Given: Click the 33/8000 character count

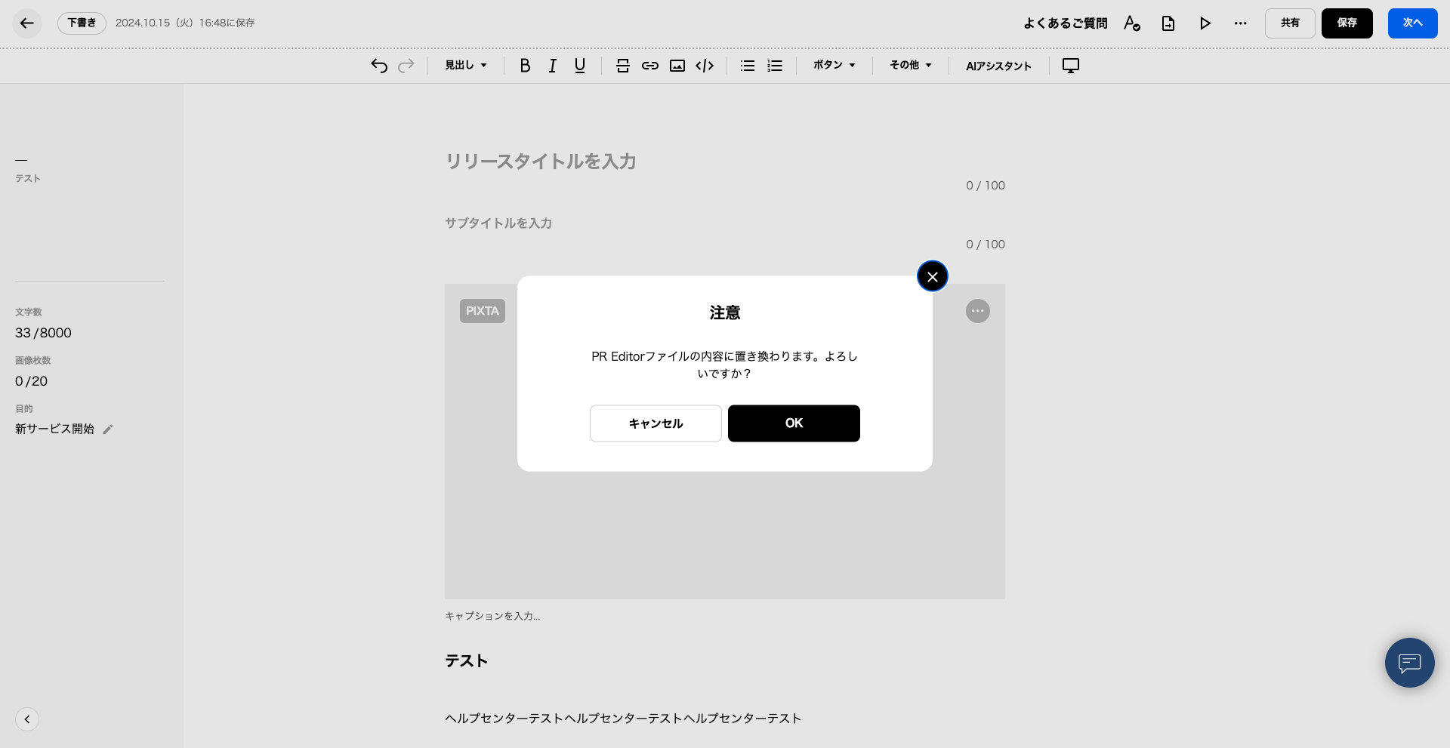Looking at the screenshot, I should 43,333.
